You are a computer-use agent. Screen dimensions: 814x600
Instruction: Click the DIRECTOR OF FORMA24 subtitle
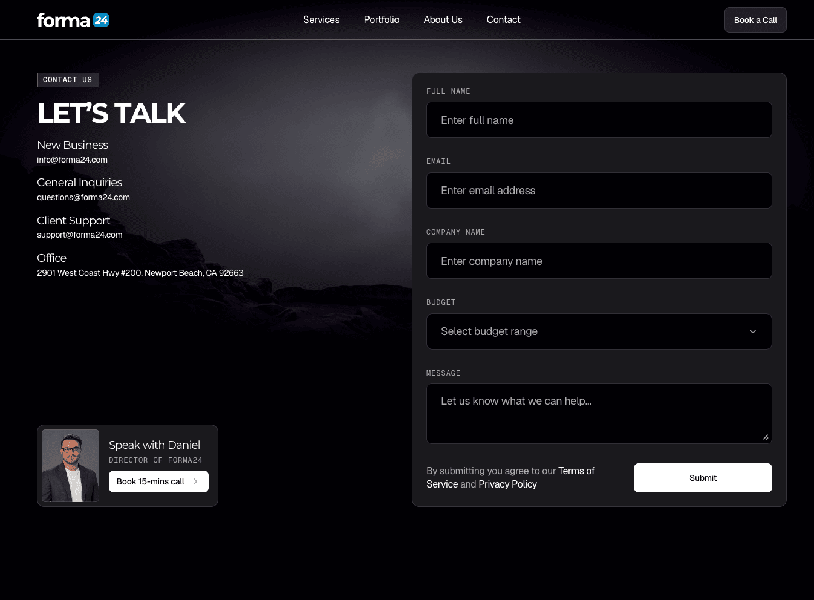coord(155,460)
